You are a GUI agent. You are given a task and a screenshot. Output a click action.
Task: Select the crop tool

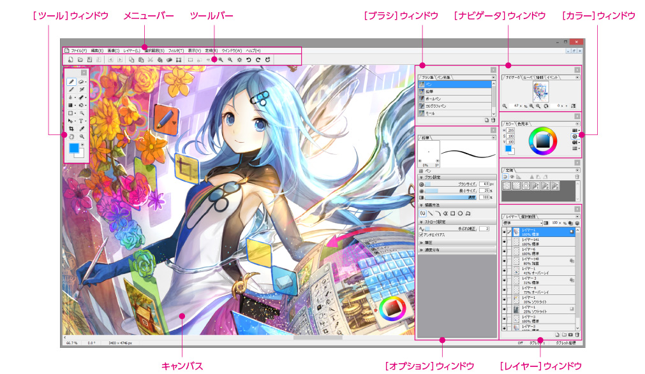point(71,129)
